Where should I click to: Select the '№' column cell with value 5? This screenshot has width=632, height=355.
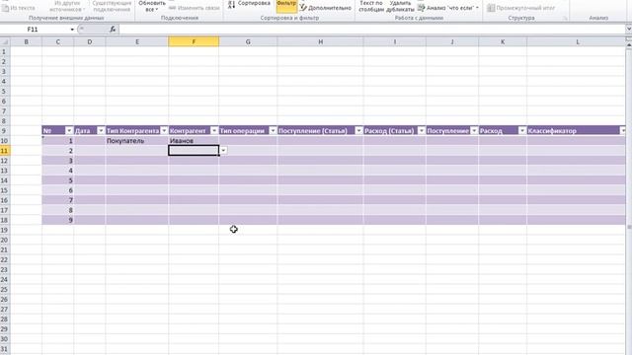coord(57,180)
